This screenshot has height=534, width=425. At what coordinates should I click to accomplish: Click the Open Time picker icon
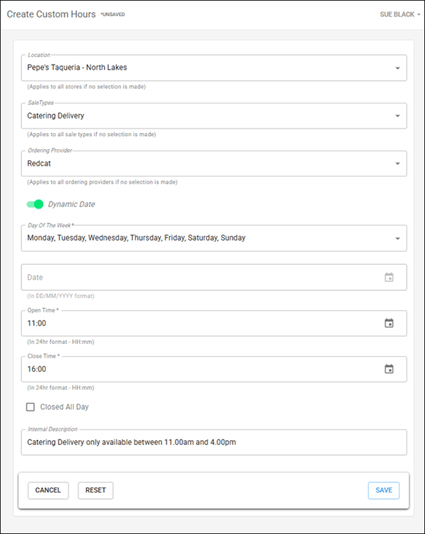point(389,323)
